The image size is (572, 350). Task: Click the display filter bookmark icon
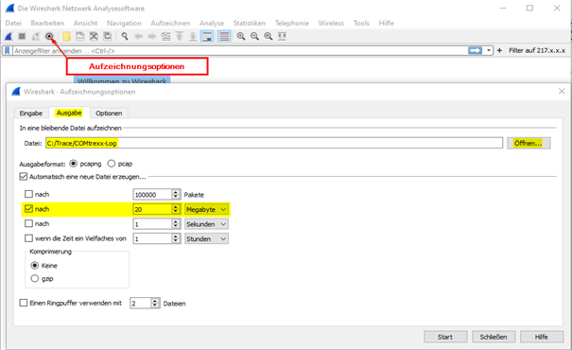coord(7,51)
